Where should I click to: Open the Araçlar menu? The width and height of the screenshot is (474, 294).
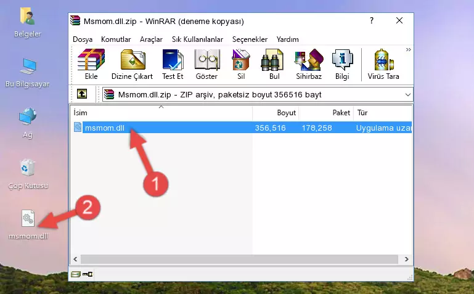point(151,39)
